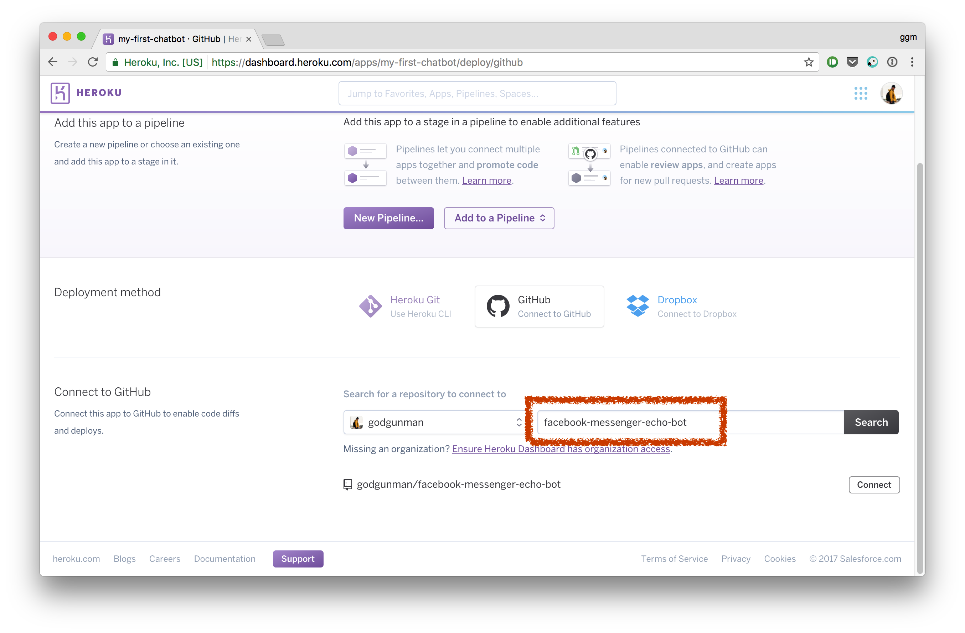Focus the Jump to Favorites search field
The image size is (965, 633).
(477, 94)
